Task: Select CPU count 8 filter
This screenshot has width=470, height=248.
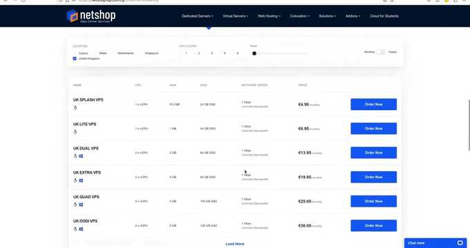Action: [237, 53]
